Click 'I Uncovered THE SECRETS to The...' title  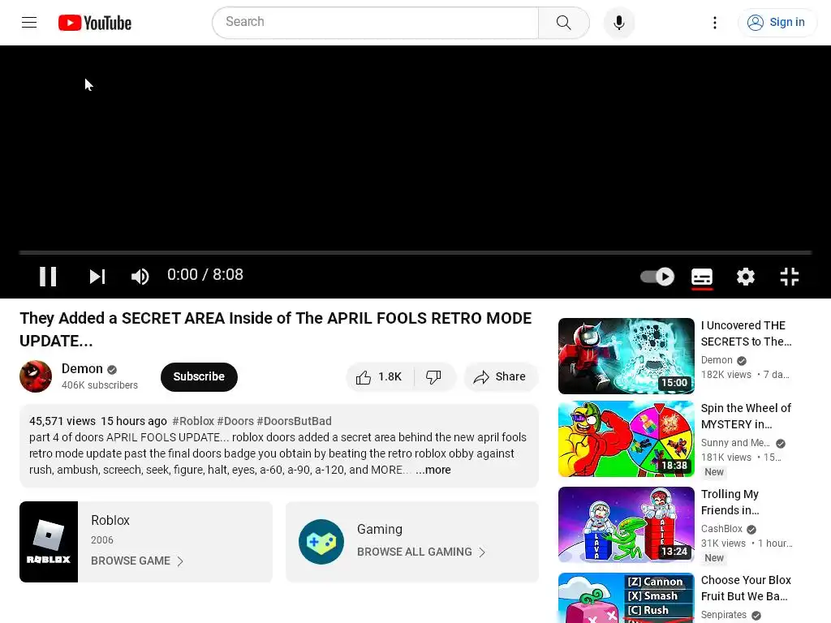(x=746, y=333)
